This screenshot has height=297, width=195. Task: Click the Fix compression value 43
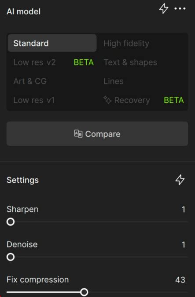(180, 280)
